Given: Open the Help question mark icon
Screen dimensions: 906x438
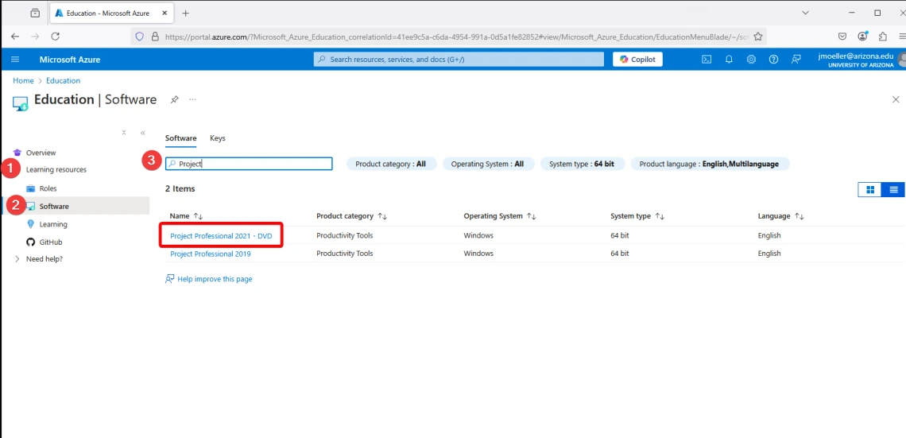Looking at the screenshot, I should 774,60.
